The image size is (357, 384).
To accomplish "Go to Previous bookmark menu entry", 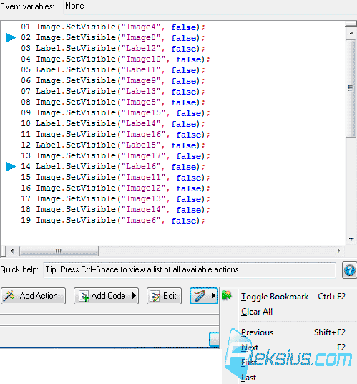I will point(258,332).
